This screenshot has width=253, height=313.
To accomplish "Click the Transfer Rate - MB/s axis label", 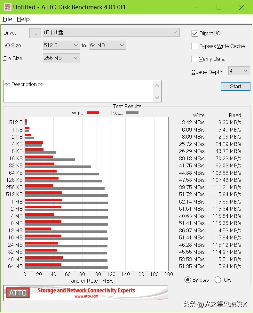I will 90,281.
